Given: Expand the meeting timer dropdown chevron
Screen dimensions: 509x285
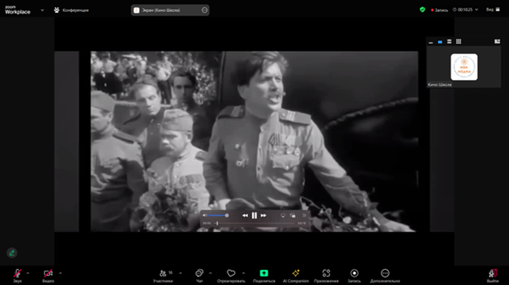Looking at the screenshot, I should coord(477,9).
